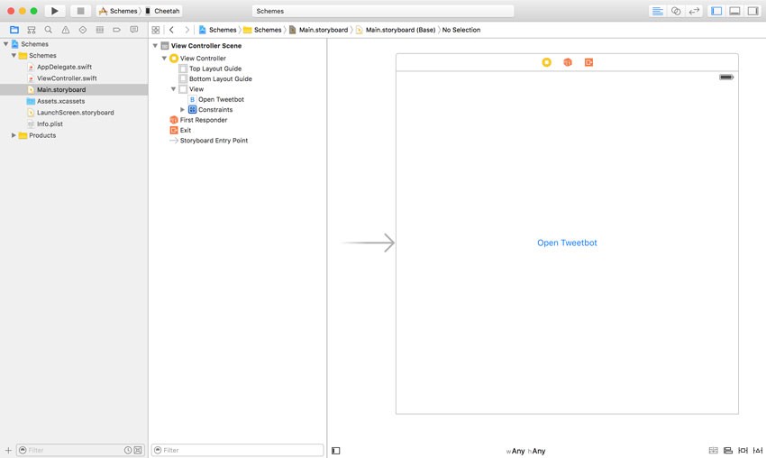Collapse the Schemes project root
The width and height of the screenshot is (766, 458).
[x=6, y=44]
